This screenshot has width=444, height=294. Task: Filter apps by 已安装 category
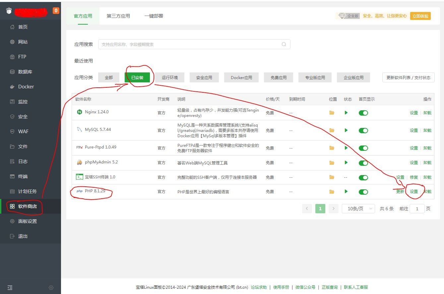click(137, 77)
